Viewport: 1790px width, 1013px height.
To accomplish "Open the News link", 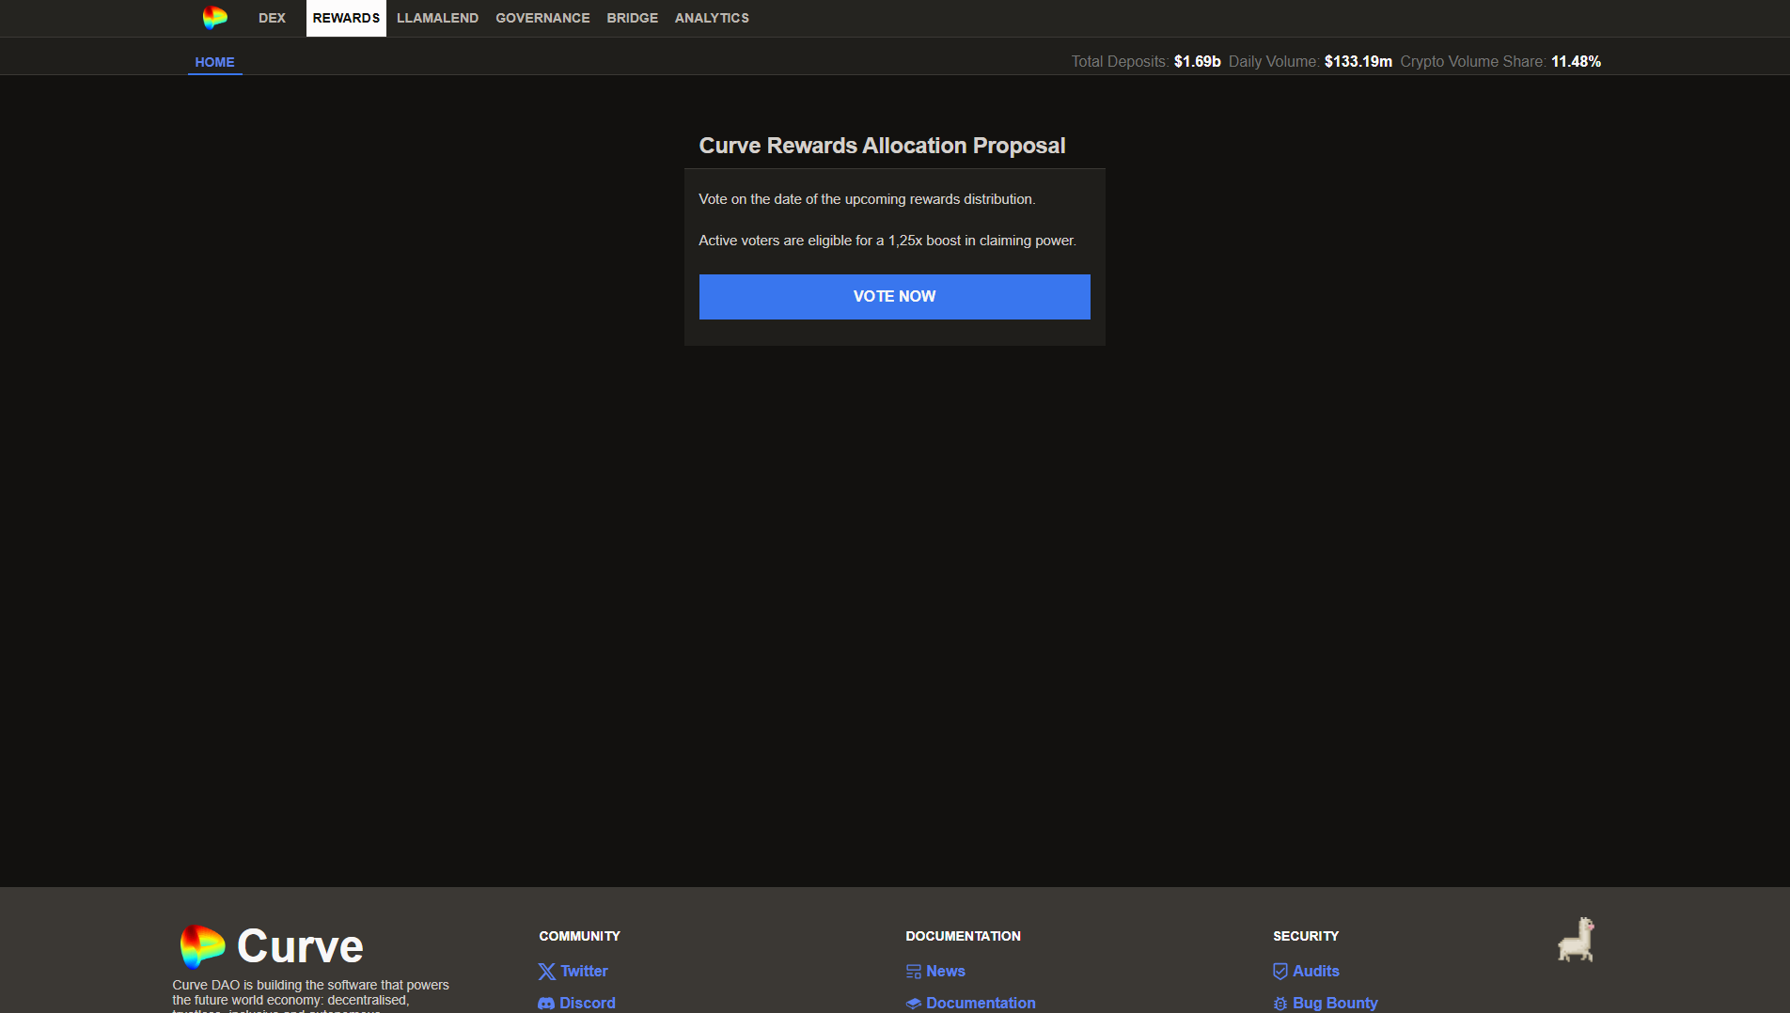I will tap(946, 972).
